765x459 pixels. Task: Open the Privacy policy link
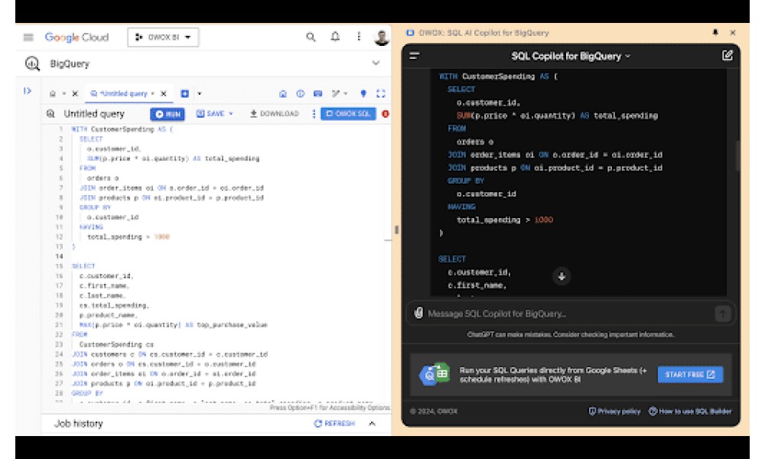click(614, 412)
